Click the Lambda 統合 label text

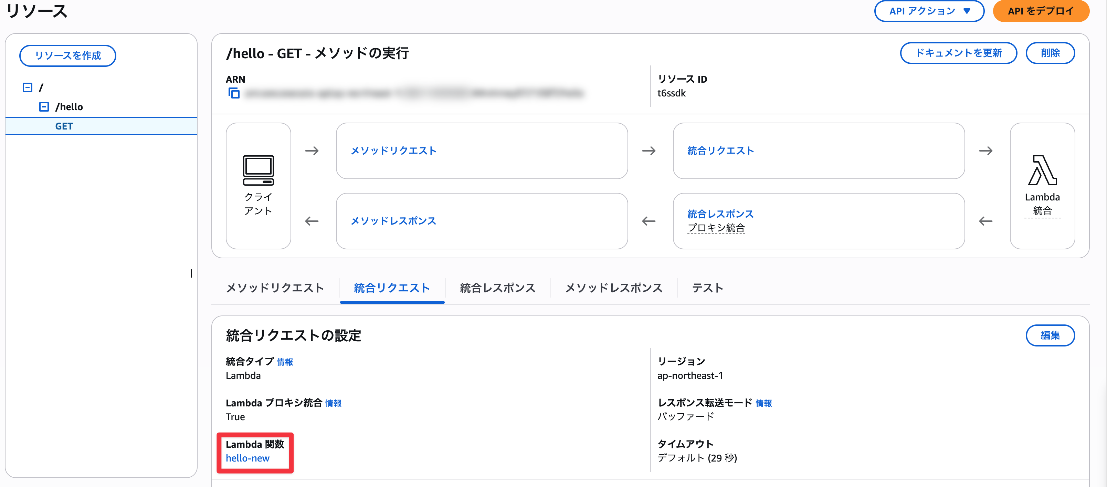(1042, 204)
